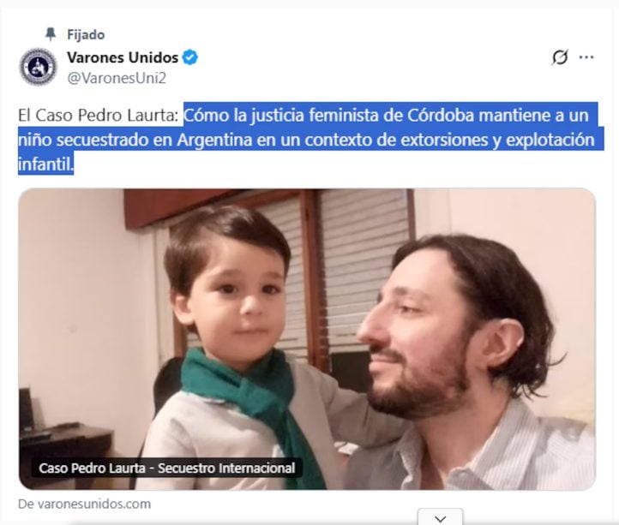Expand the bottom chevron-down button
619x525 pixels.
point(440,518)
